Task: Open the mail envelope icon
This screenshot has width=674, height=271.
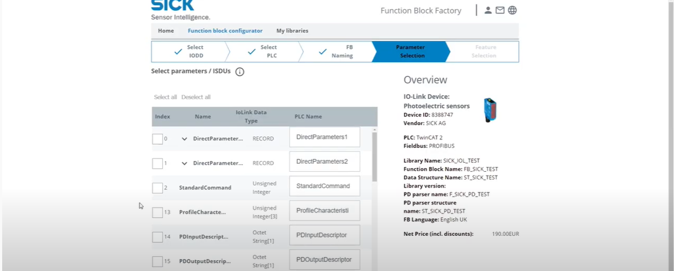Action: coord(500,10)
